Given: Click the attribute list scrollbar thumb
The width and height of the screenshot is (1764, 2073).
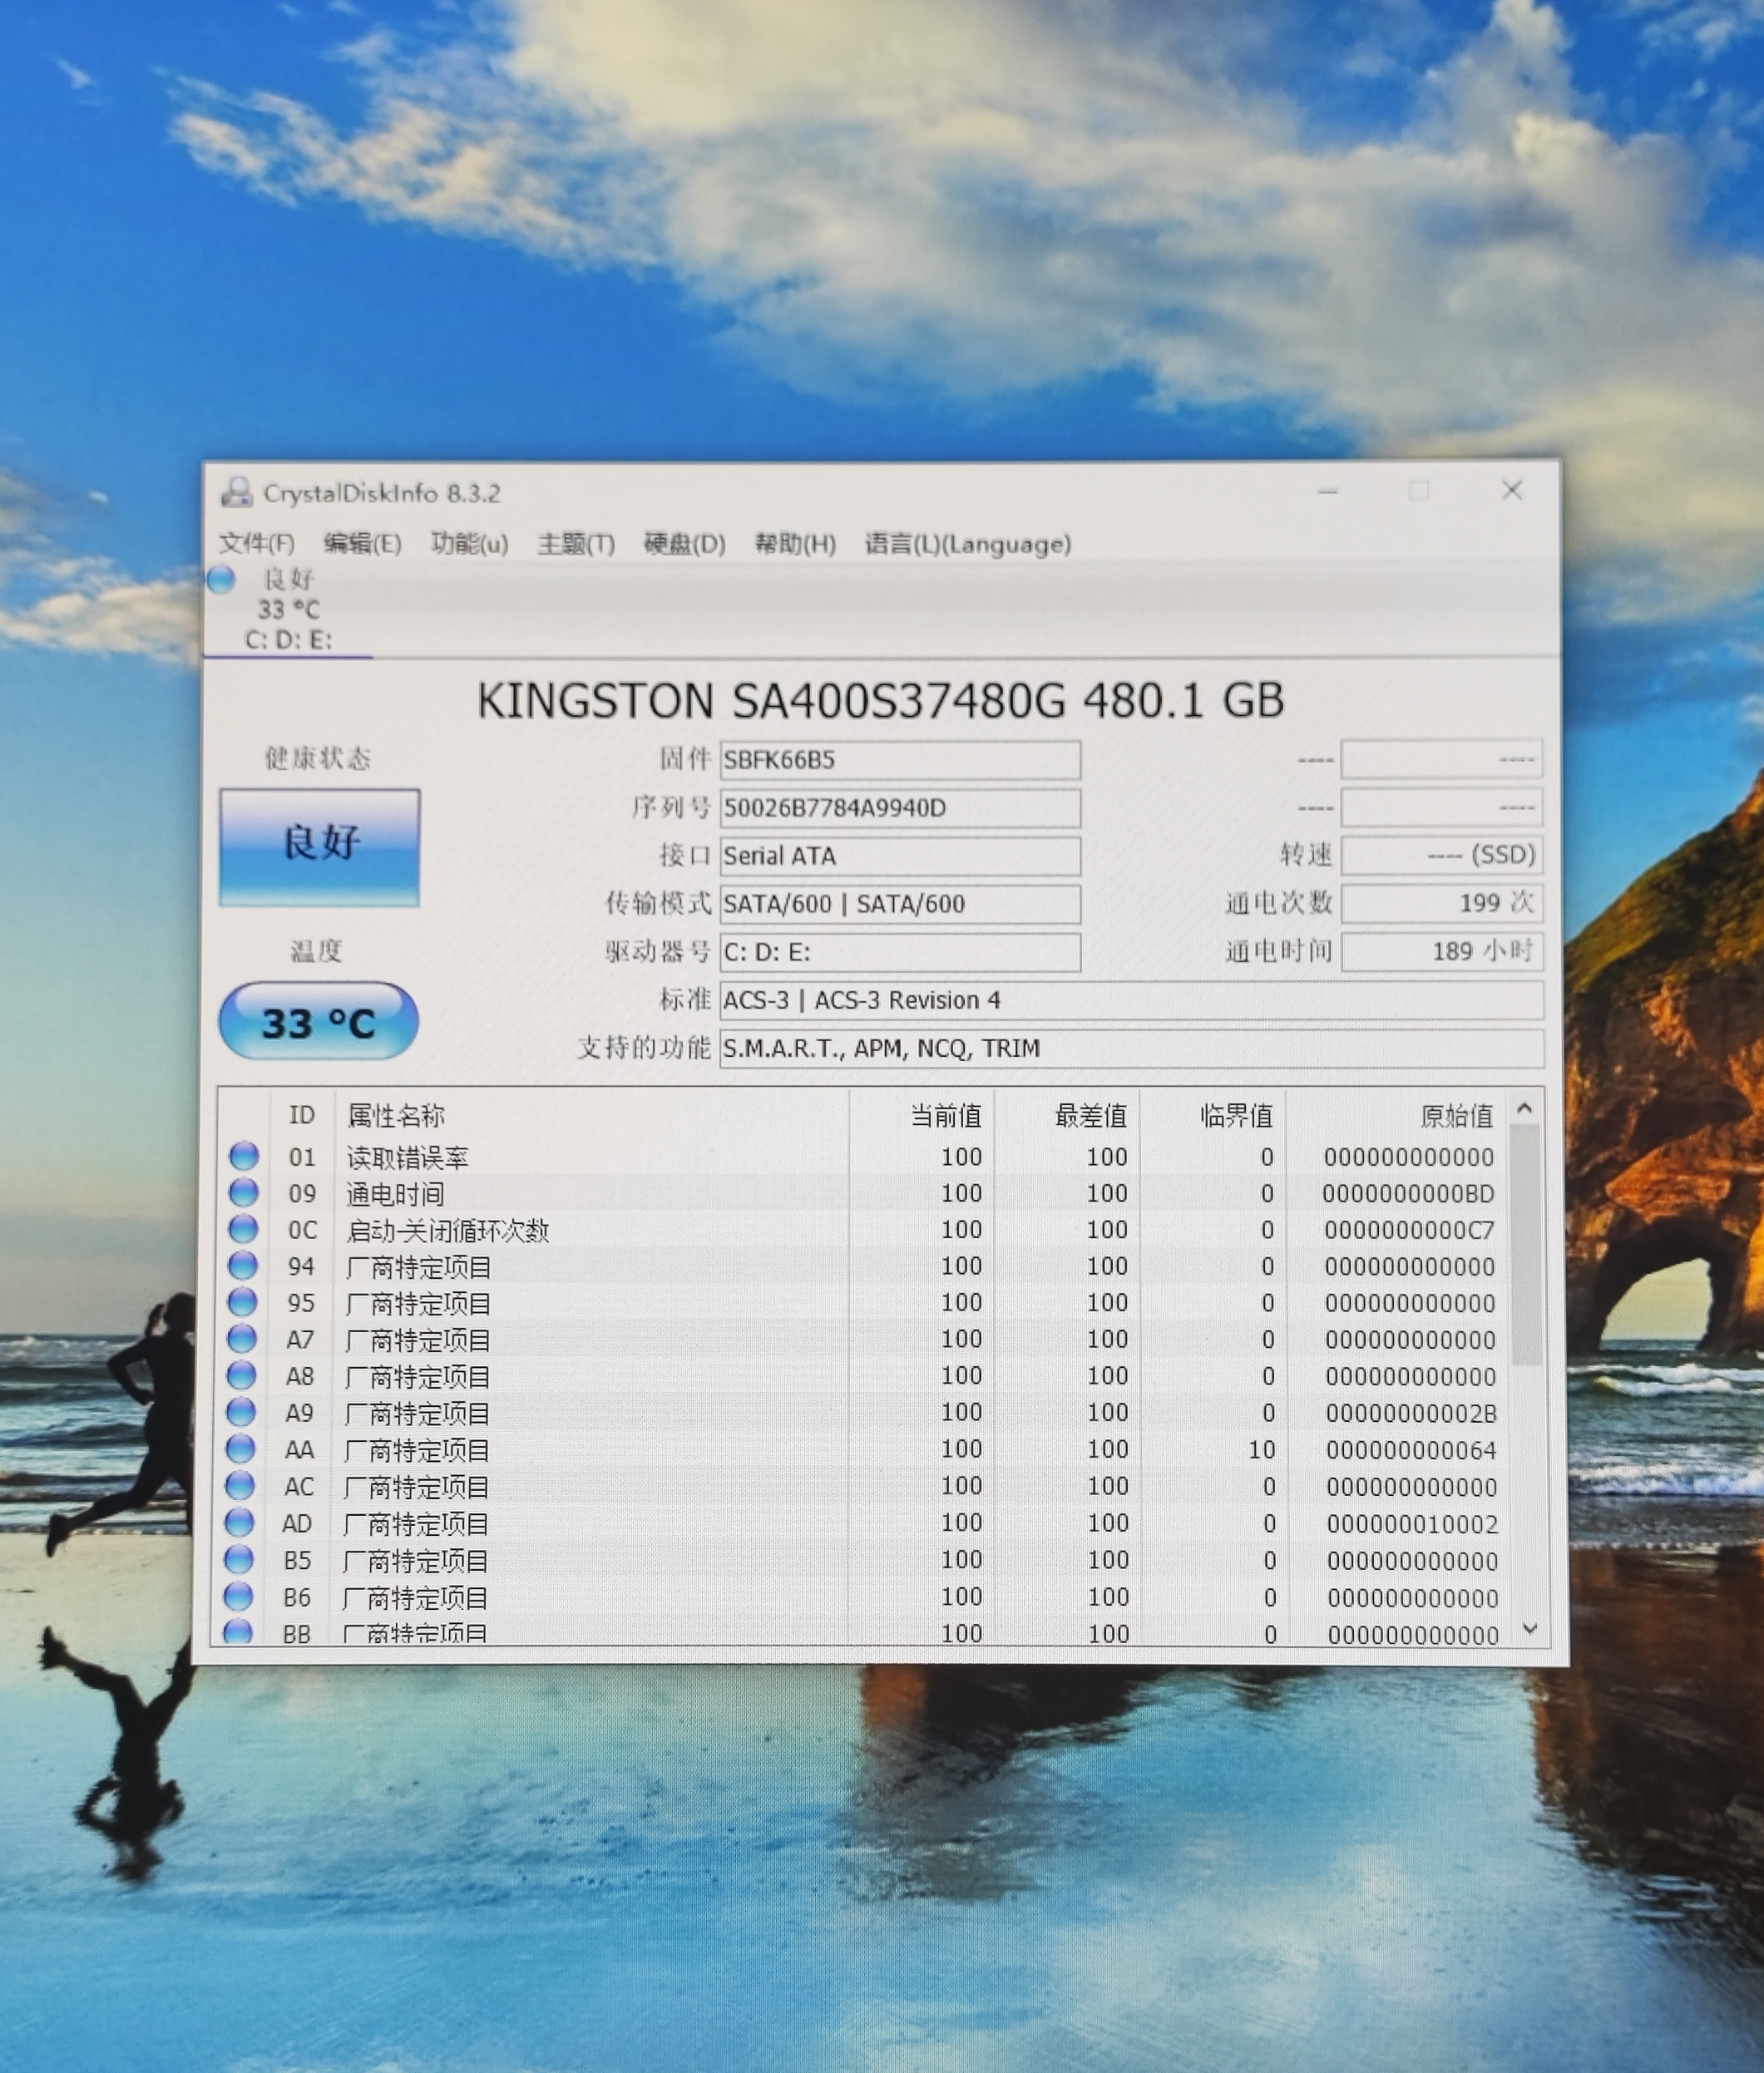Looking at the screenshot, I should tap(1527, 1244).
